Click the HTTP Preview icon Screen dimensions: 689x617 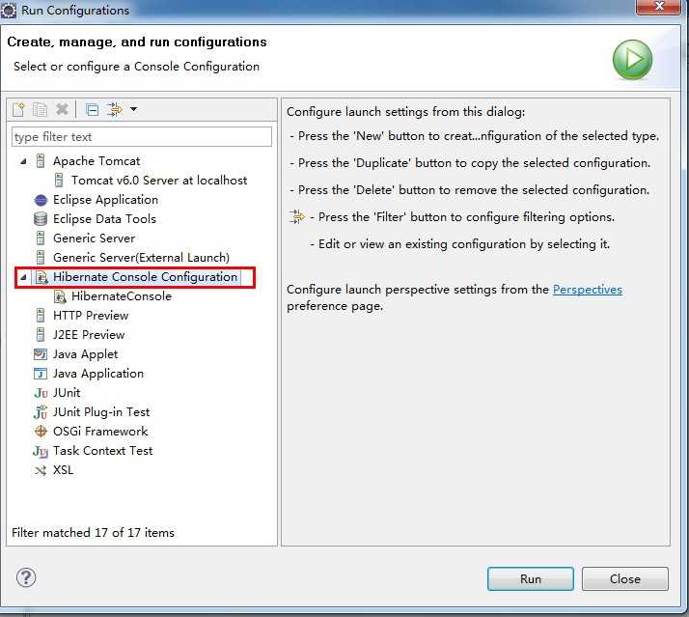41,316
